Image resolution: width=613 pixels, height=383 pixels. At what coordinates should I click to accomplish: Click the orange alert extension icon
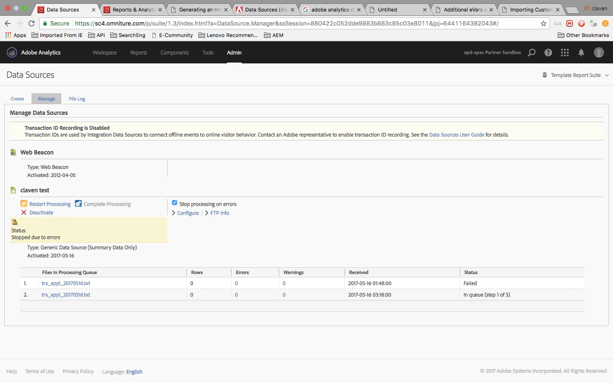pyautogui.click(x=605, y=23)
